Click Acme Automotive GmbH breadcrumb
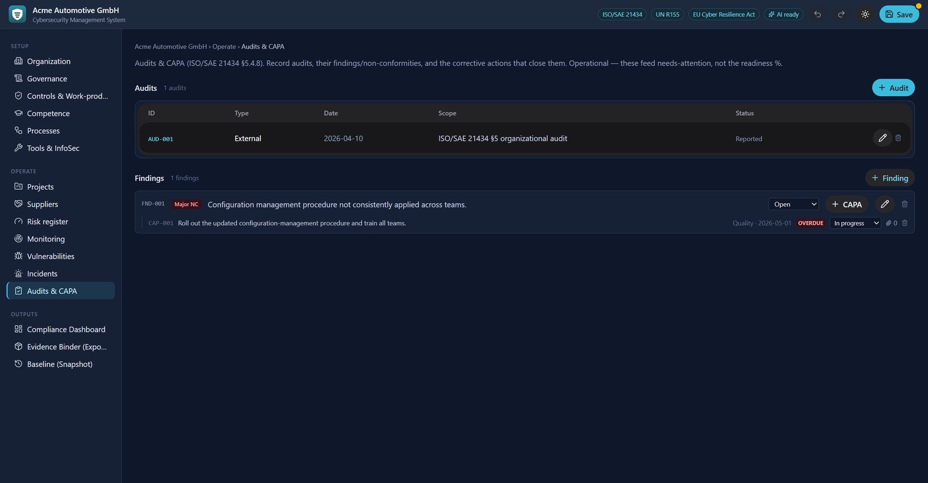The width and height of the screenshot is (928, 483). pos(171,46)
